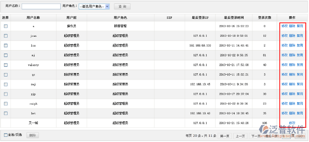Click the 下一页 pagination button
309x142 pixels.
pyautogui.click(x=256, y=136)
